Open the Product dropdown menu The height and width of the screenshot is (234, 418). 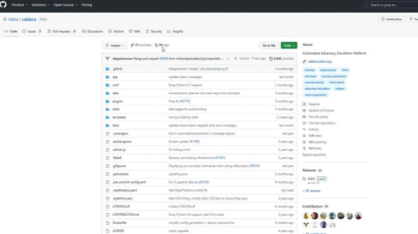point(20,5)
